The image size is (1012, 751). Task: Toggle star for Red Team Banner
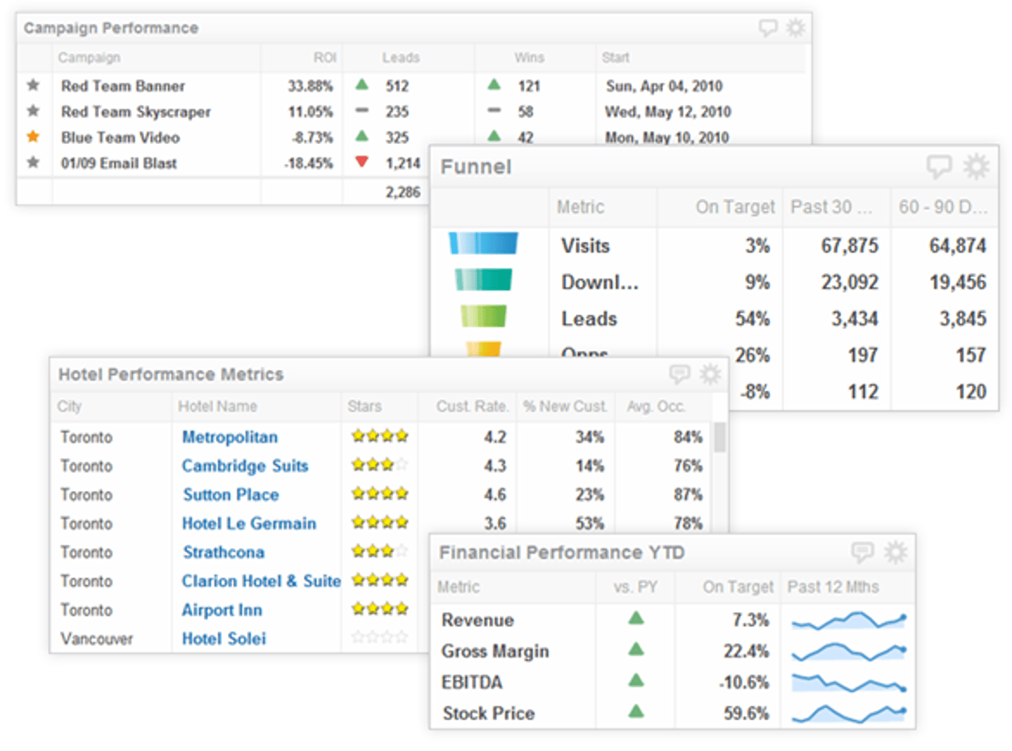pos(33,86)
